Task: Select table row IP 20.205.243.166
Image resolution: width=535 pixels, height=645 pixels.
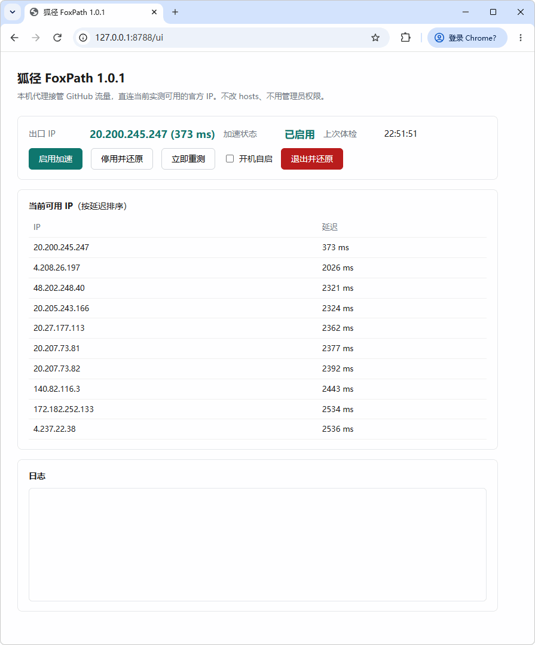Action: click(258, 308)
